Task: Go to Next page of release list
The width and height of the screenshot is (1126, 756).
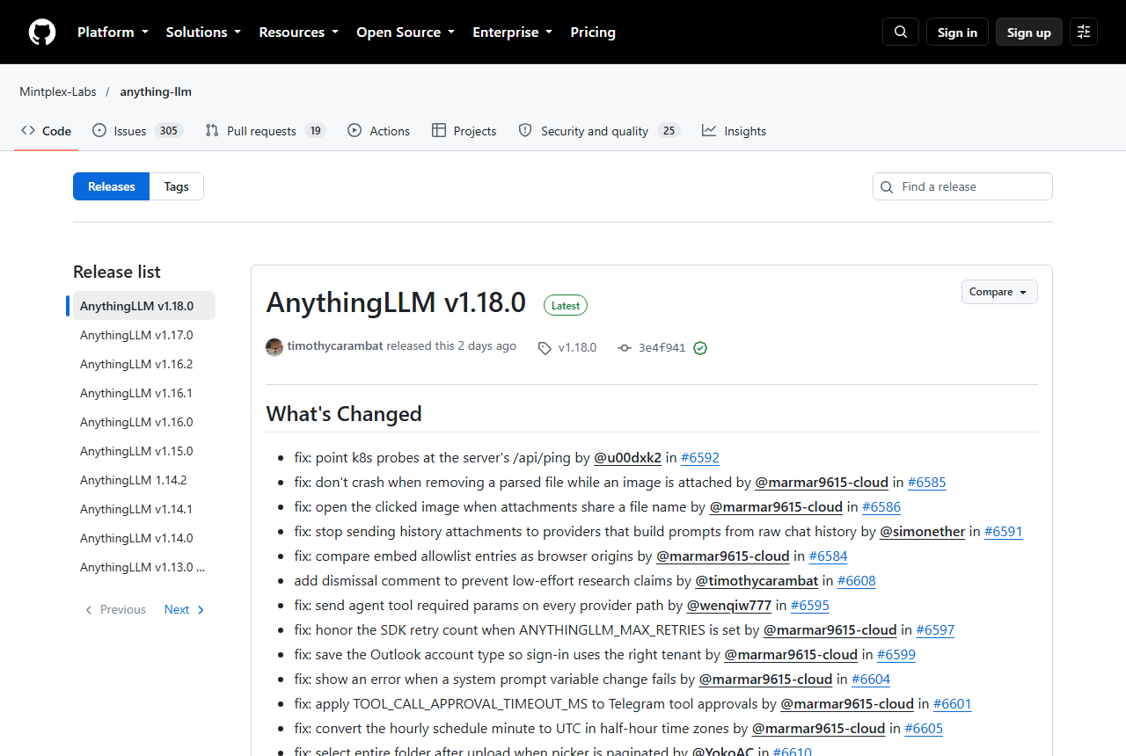Action: pyautogui.click(x=185, y=609)
